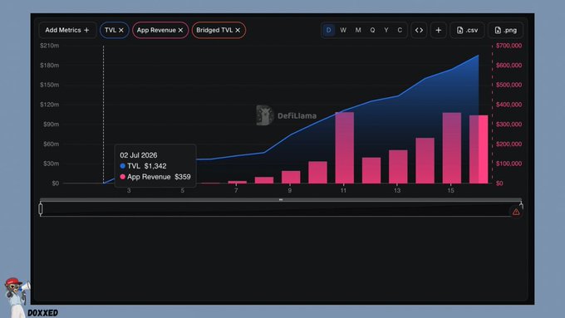Switch to the M monthly interval

[358, 30]
